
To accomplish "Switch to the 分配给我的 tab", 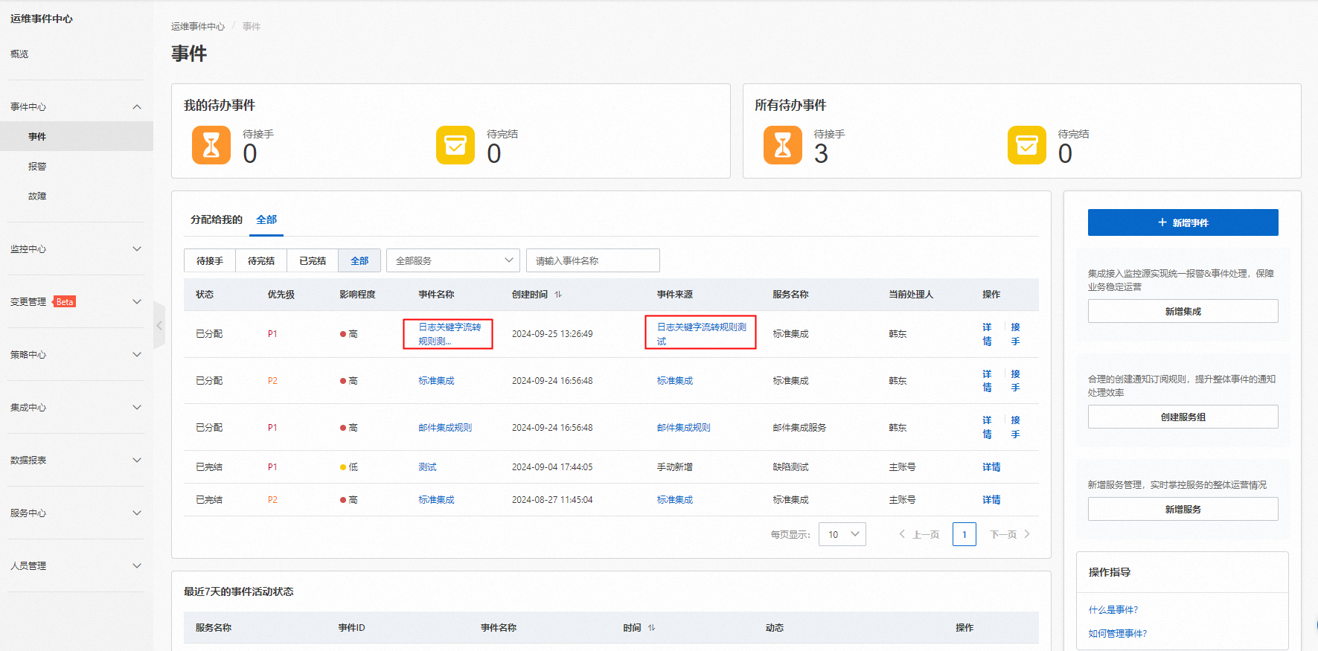I will (x=217, y=219).
